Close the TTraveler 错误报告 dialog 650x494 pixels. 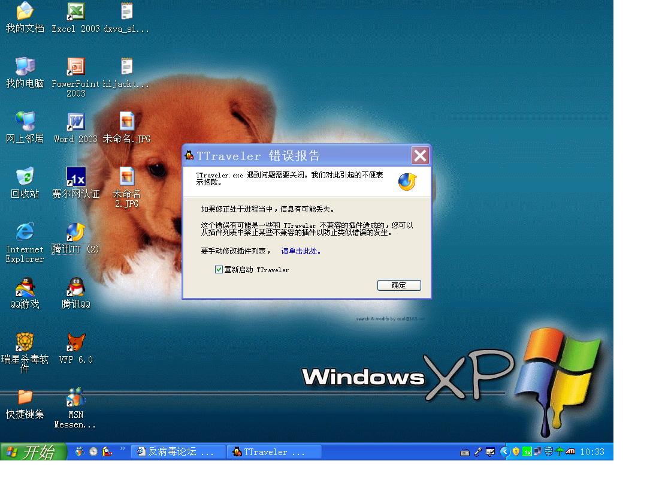[x=420, y=156]
